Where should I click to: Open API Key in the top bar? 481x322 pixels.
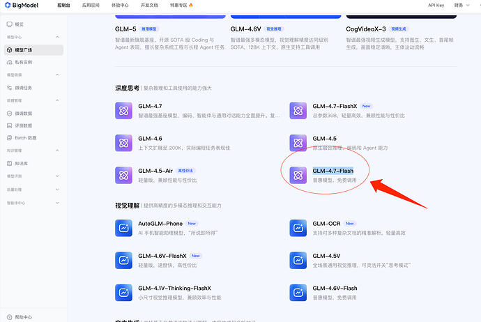[x=436, y=5]
